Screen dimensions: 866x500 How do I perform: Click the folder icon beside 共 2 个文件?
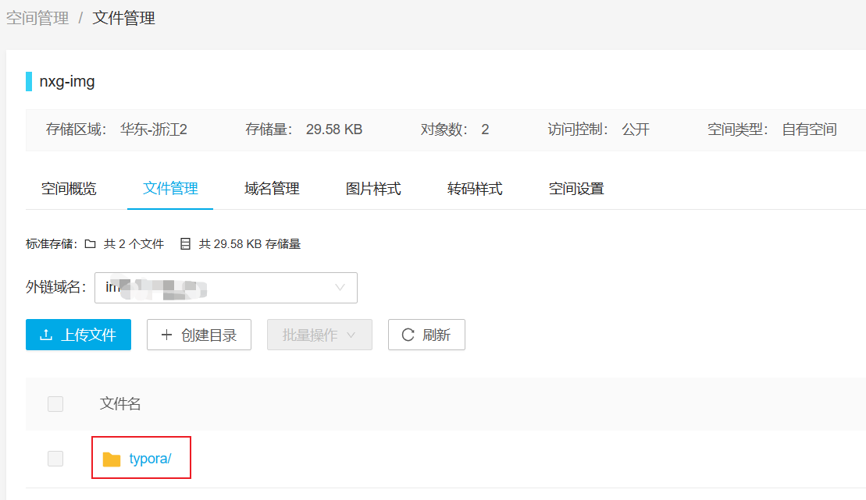click(90, 244)
